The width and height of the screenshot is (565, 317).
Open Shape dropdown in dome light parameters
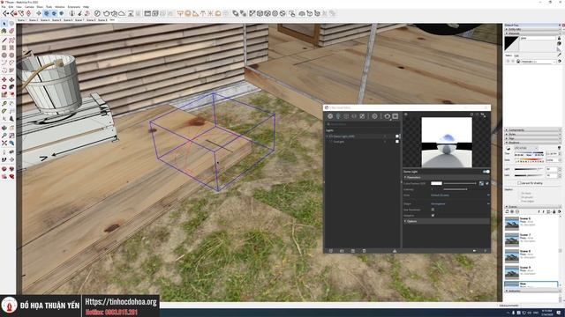click(x=460, y=203)
